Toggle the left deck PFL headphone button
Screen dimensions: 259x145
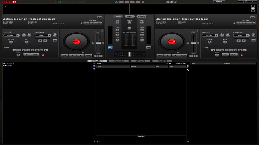coord(110,48)
